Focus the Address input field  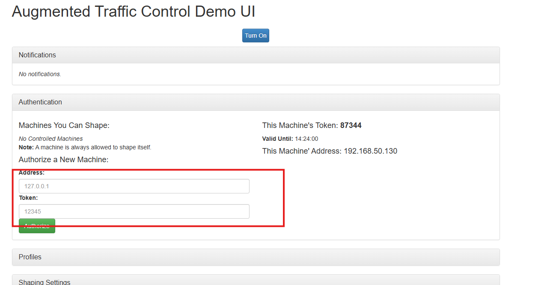tap(134, 186)
